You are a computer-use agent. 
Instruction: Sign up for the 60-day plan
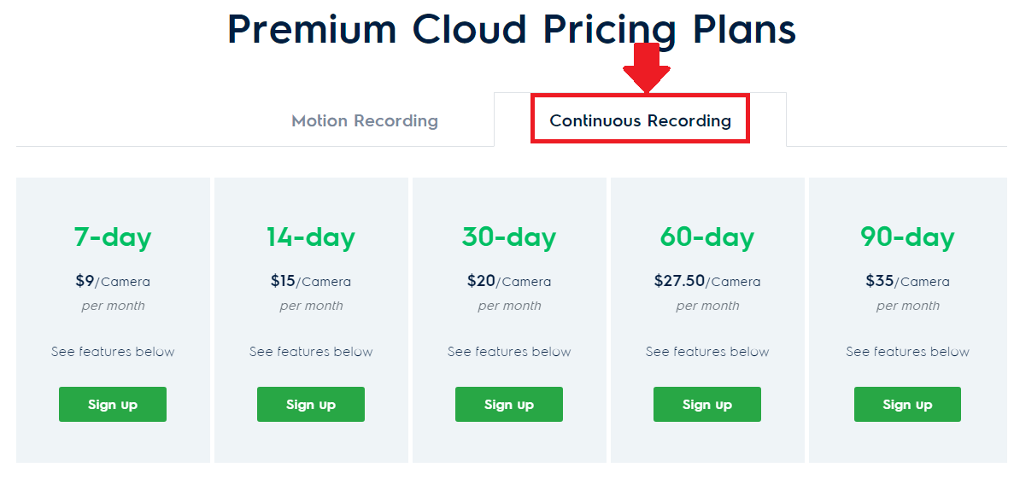tap(706, 404)
